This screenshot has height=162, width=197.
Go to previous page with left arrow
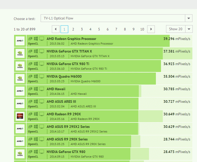[55, 29]
